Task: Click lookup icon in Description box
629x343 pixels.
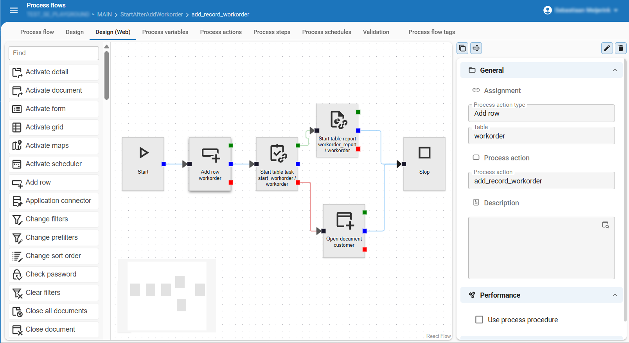Action: 605,225
